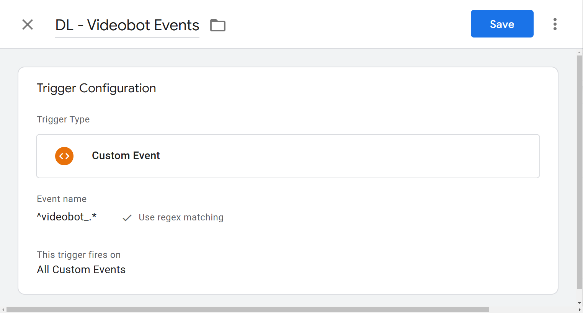This screenshot has height=313, width=583.
Task: Click the checkmark icon before Use regex matching
Action: 127,217
